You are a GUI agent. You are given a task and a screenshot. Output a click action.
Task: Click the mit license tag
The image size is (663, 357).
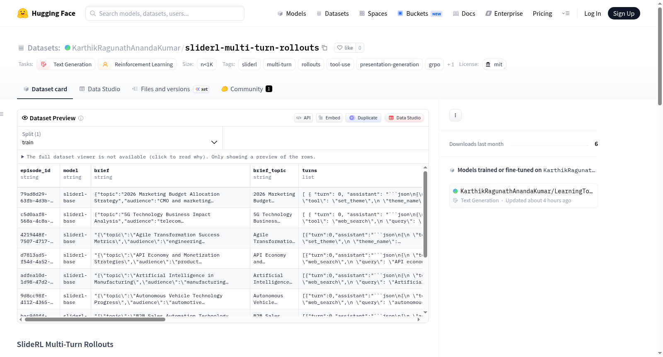coord(494,64)
